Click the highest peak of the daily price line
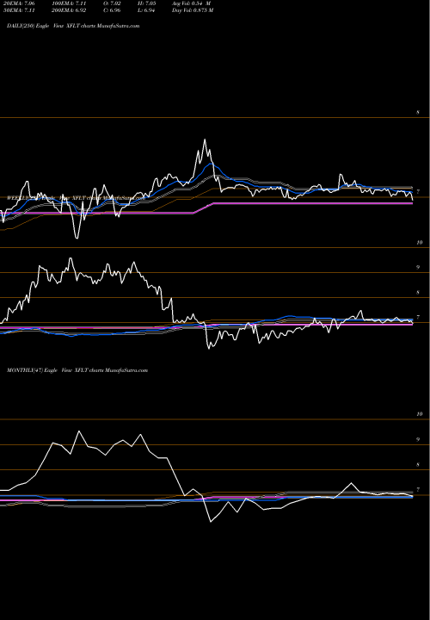Viewport: 430px width, 620px height. [x=205, y=139]
